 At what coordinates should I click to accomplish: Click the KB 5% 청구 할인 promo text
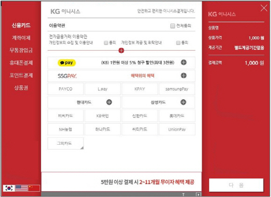click(x=138, y=63)
